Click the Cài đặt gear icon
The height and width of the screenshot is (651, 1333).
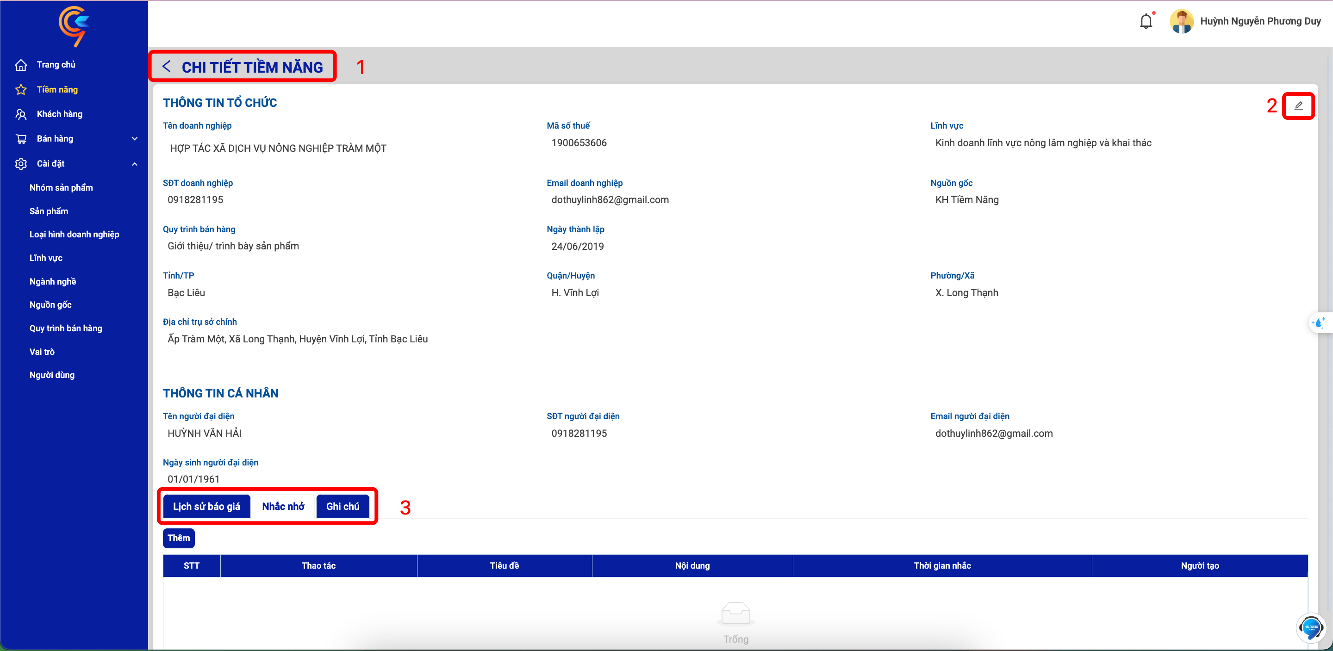[x=21, y=163]
